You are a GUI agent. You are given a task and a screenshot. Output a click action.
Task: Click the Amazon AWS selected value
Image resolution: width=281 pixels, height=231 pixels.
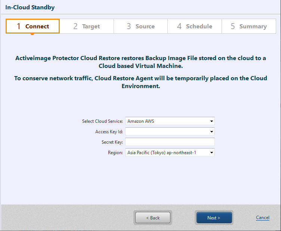[141, 121]
